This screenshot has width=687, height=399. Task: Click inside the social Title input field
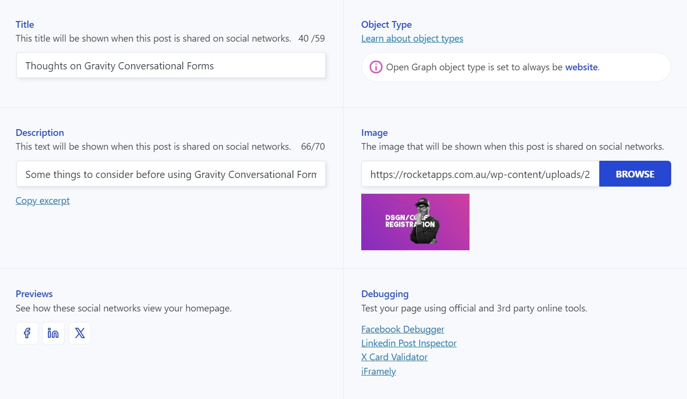(171, 66)
